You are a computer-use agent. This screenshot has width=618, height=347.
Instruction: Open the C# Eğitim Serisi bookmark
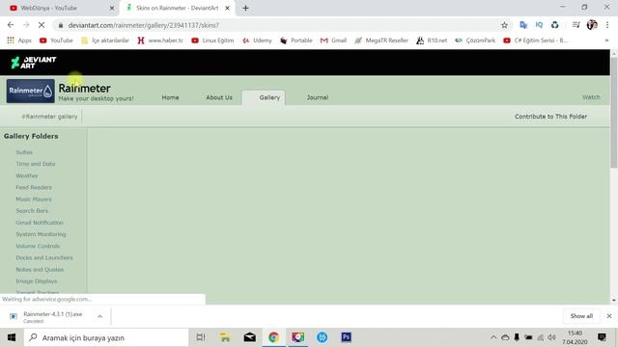pos(536,40)
